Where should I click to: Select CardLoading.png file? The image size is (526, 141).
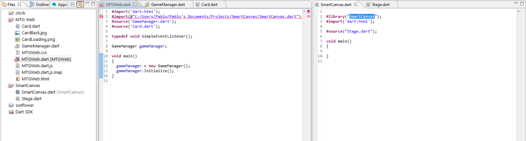38,39
